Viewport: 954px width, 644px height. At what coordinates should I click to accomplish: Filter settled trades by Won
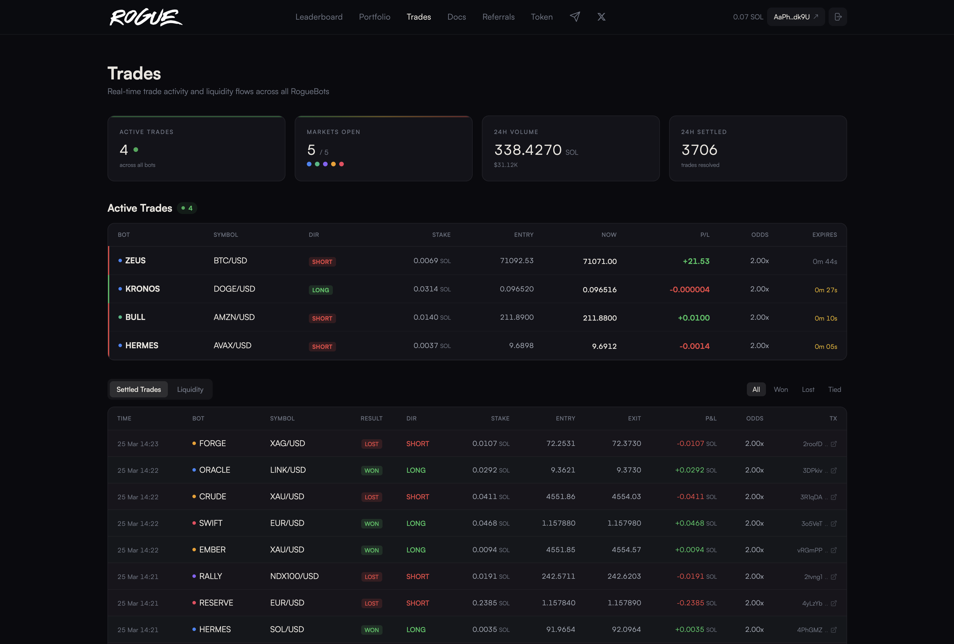pyautogui.click(x=781, y=389)
